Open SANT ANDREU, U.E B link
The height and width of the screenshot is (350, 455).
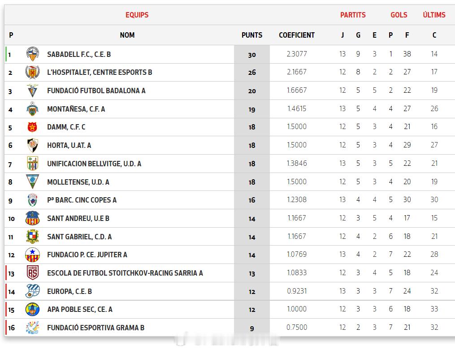point(78,218)
